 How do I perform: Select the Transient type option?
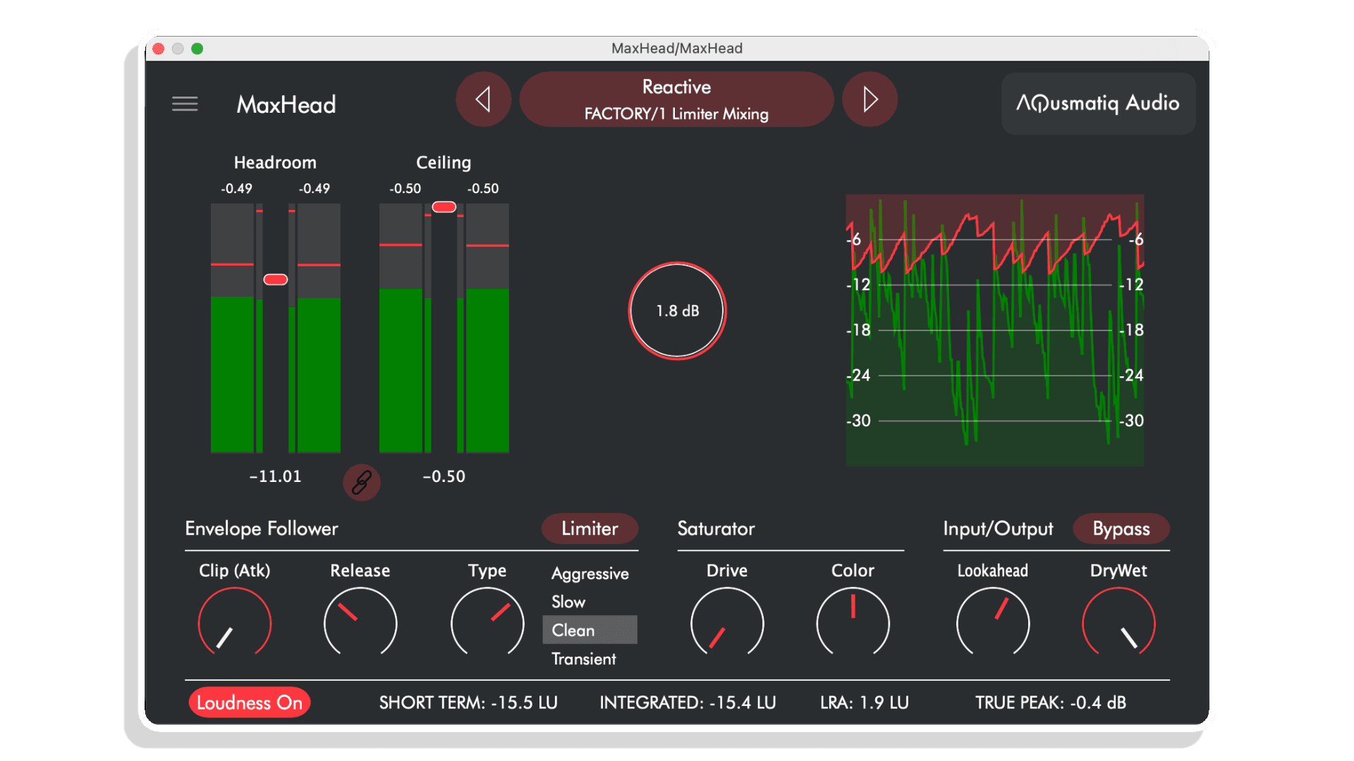(x=590, y=659)
